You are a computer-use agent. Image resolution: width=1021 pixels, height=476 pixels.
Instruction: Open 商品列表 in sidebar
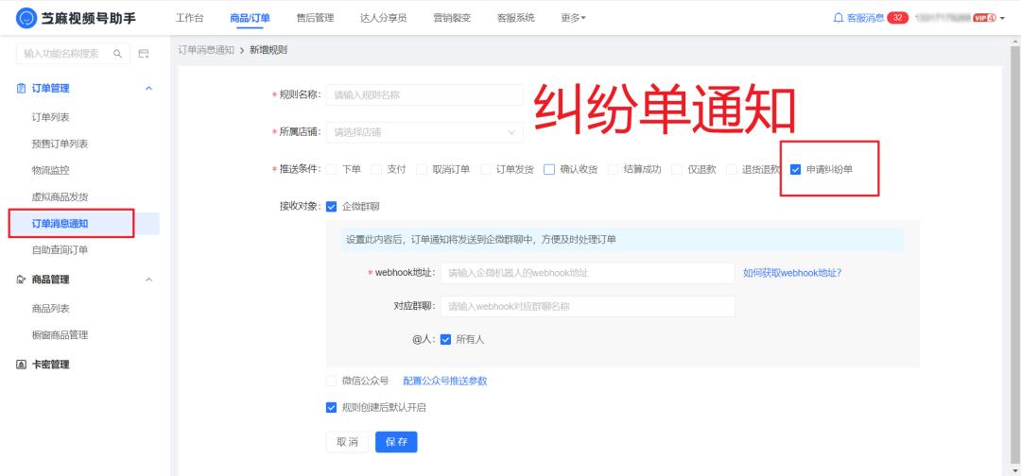coord(51,309)
